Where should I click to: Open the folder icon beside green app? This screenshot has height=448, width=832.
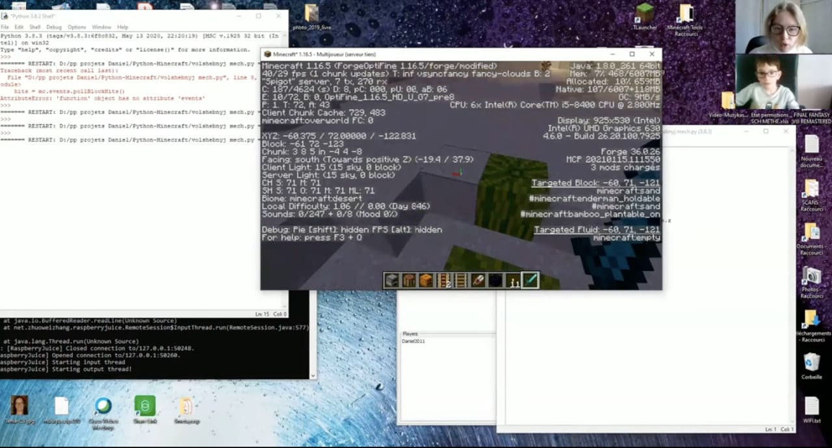[x=186, y=410]
